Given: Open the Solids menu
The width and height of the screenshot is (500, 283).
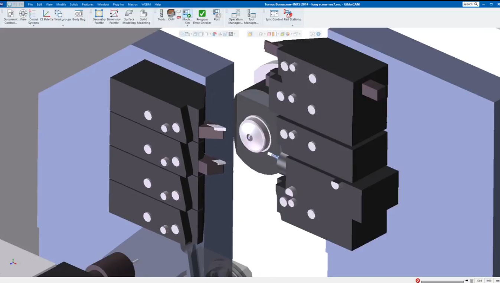Looking at the screenshot, I should click(x=74, y=4).
